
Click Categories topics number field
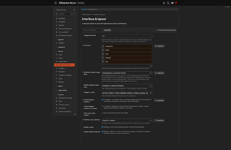click(127, 36)
